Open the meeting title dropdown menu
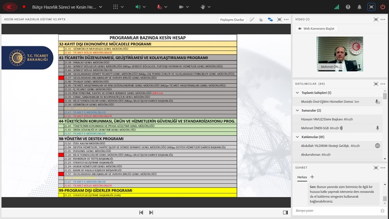The height and width of the screenshot is (219, 389). pos(100,7)
